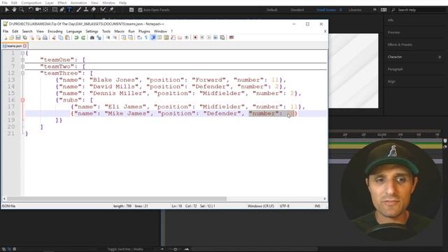
Task: Click the After Effects timeline zoom slider
Action: (175, 249)
